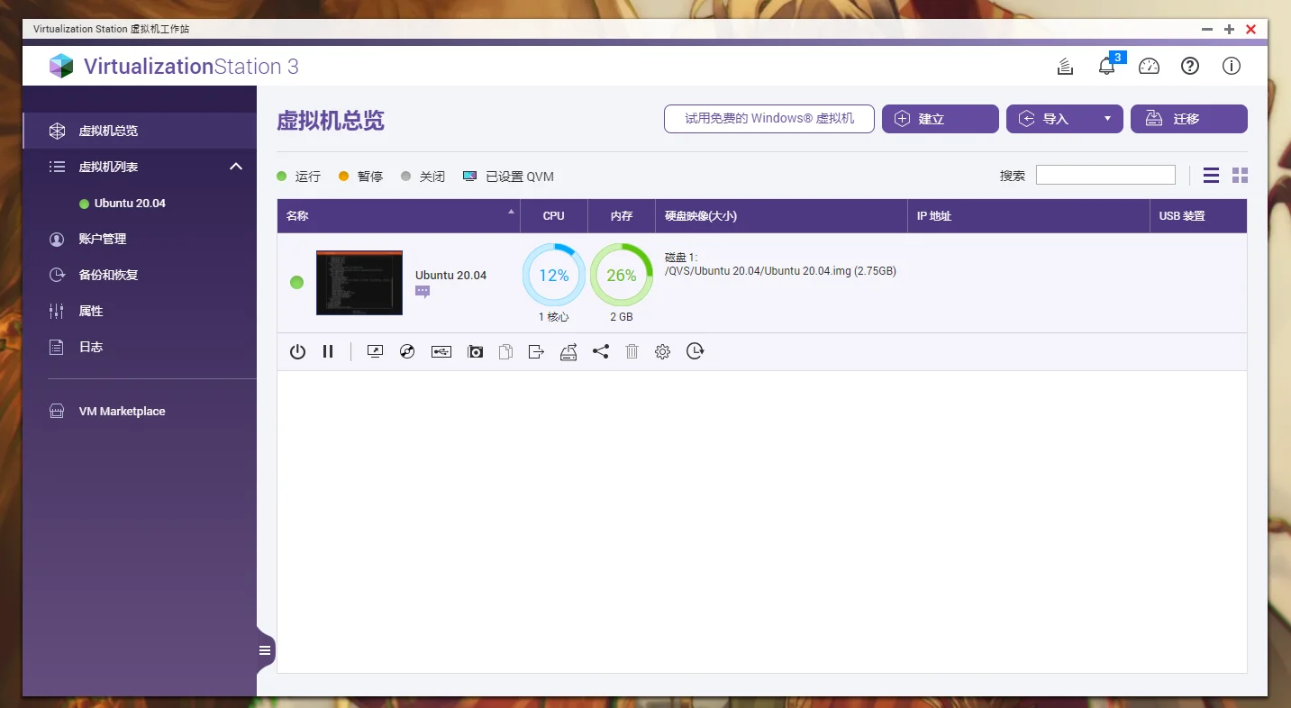Click the USB 装置 column header
The image size is (1291, 708).
[x=1199, y=215]
